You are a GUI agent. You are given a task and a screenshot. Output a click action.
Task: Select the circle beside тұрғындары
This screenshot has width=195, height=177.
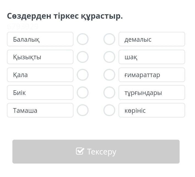click(109, 92)
